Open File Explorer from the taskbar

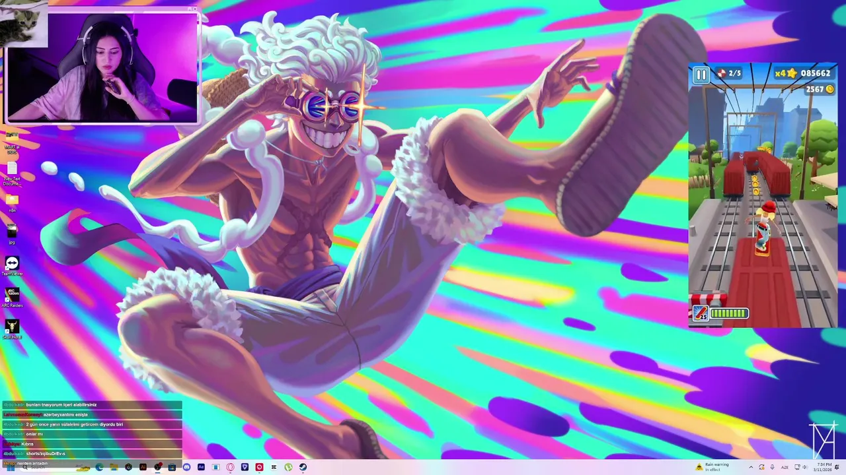click(114, 467)
